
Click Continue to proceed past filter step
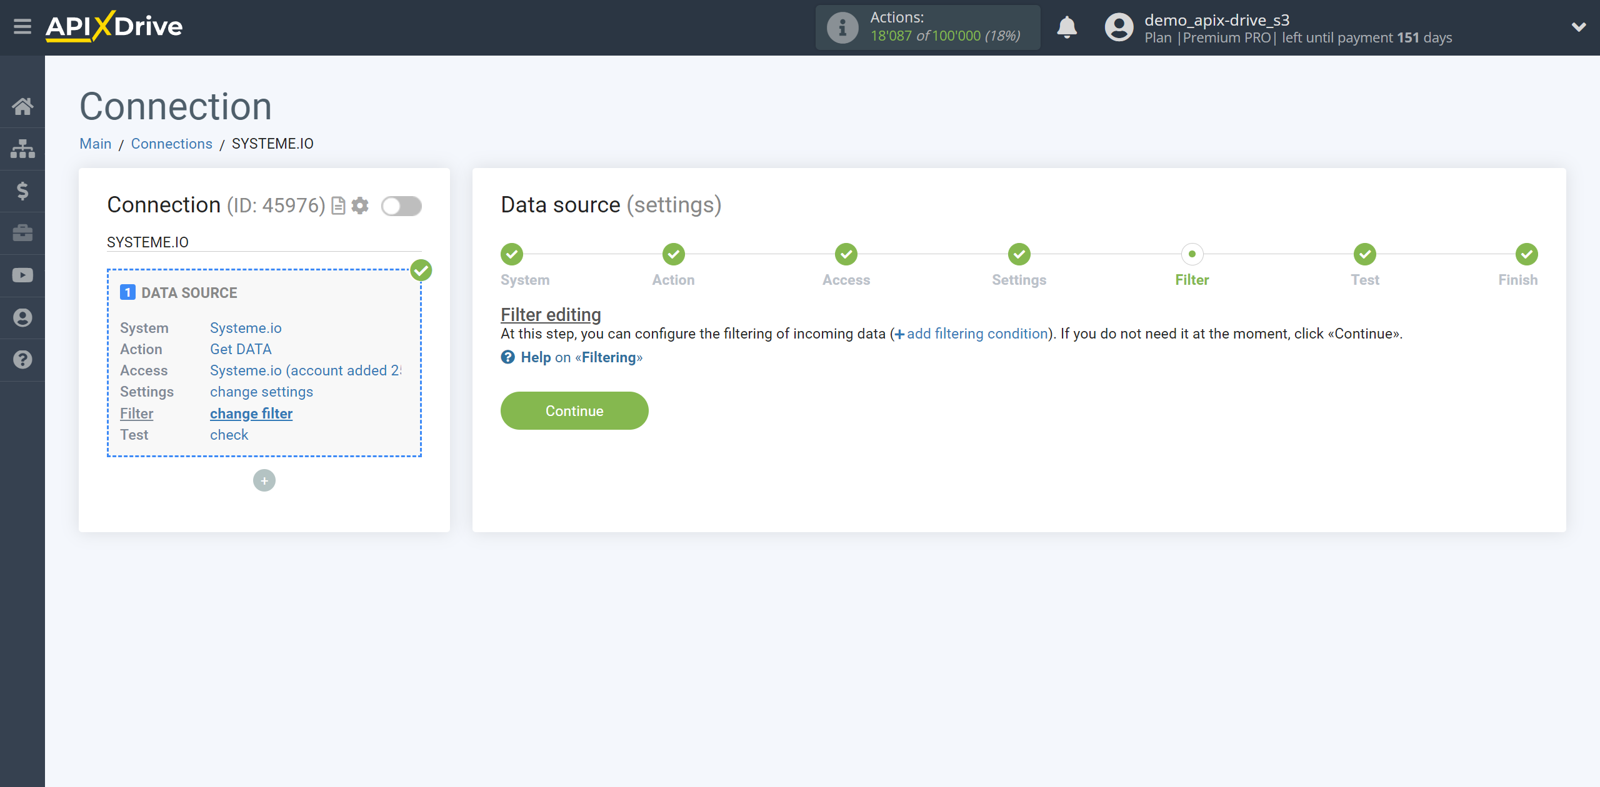tap(574, 411)
